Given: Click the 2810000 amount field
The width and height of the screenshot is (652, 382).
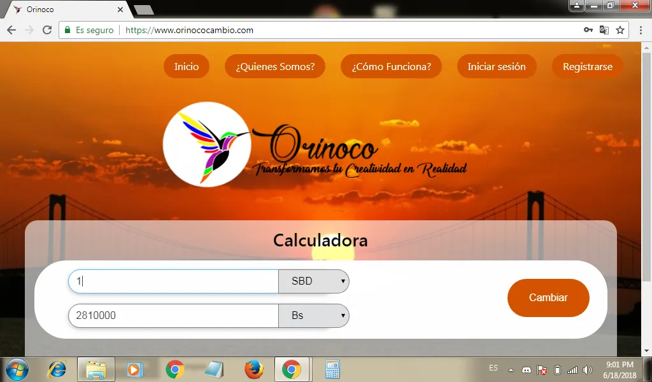Looking at the screenshot, I should (x=173, y=316).
